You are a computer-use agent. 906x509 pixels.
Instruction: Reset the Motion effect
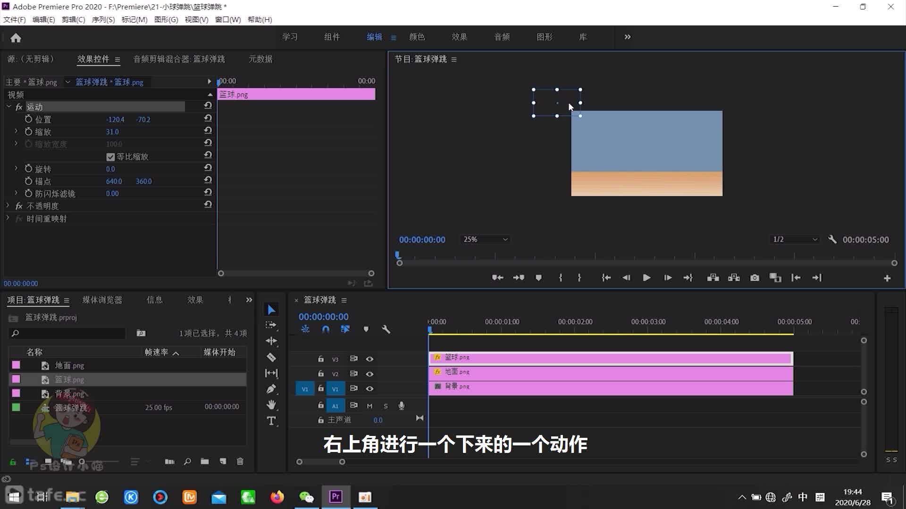(208, 106)
